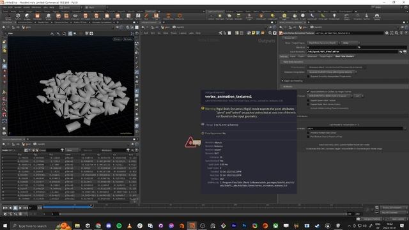Click the obj path segment in viewport
Viewport: 409px width, 230px height.
(15, 27)
